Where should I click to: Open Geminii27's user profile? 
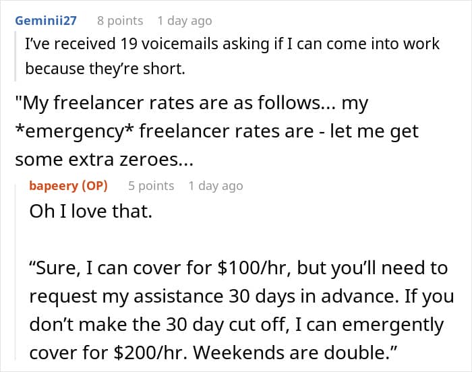(x=46, y=20)
